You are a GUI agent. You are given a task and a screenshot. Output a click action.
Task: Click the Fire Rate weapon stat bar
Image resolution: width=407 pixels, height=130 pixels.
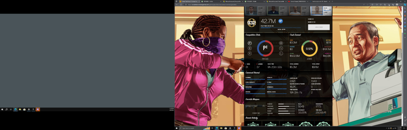[286, 106]
